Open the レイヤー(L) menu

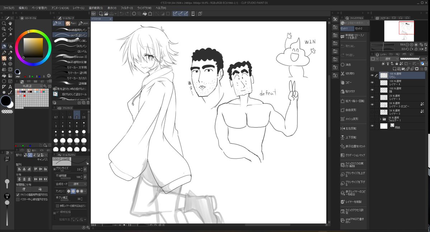(x=79, y=8)
